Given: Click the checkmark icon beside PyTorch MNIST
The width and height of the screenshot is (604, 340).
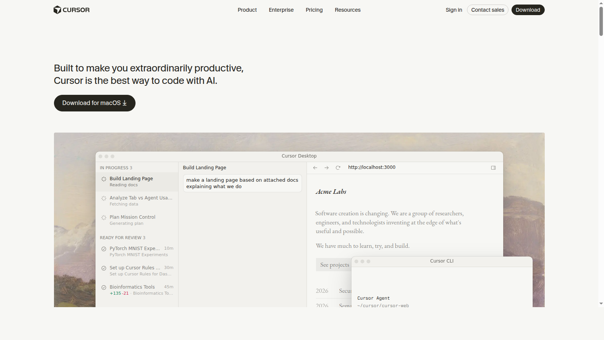Looking at the screenshot, I should click(104, 249).
